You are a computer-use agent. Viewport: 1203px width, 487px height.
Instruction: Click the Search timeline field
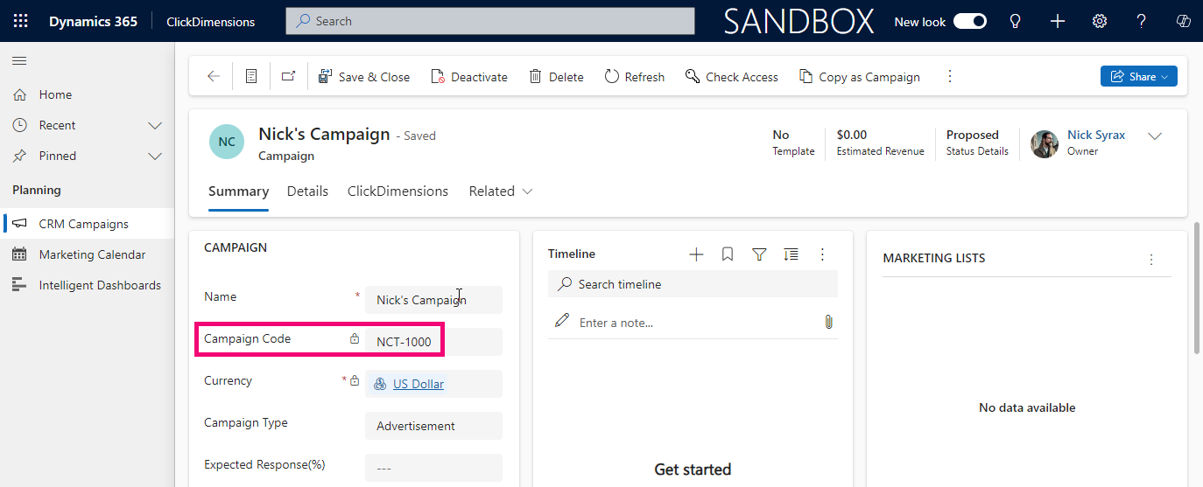[x=693, y=284]
